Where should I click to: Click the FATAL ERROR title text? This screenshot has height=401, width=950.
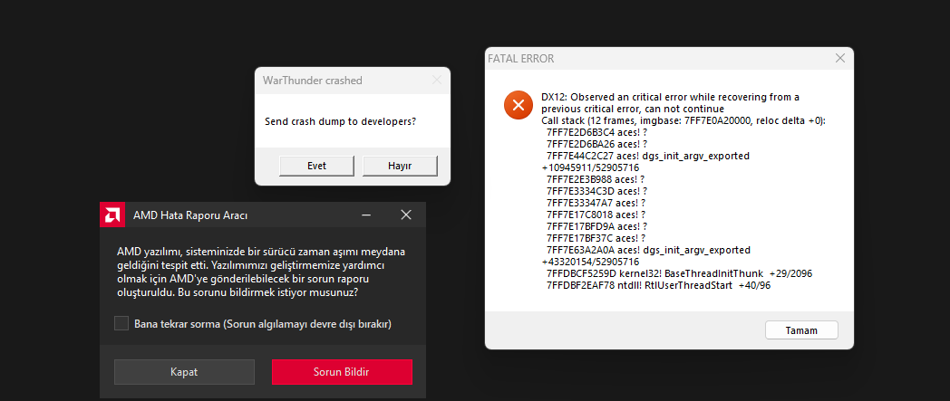pos(520,59)
